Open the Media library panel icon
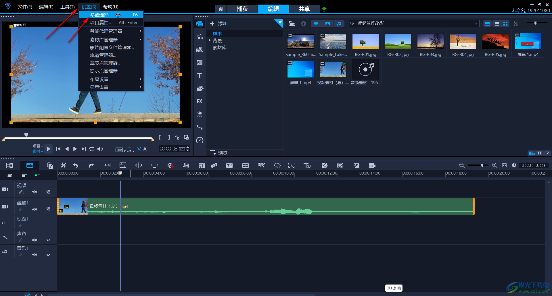552x296 pixels. click(200, 24)
